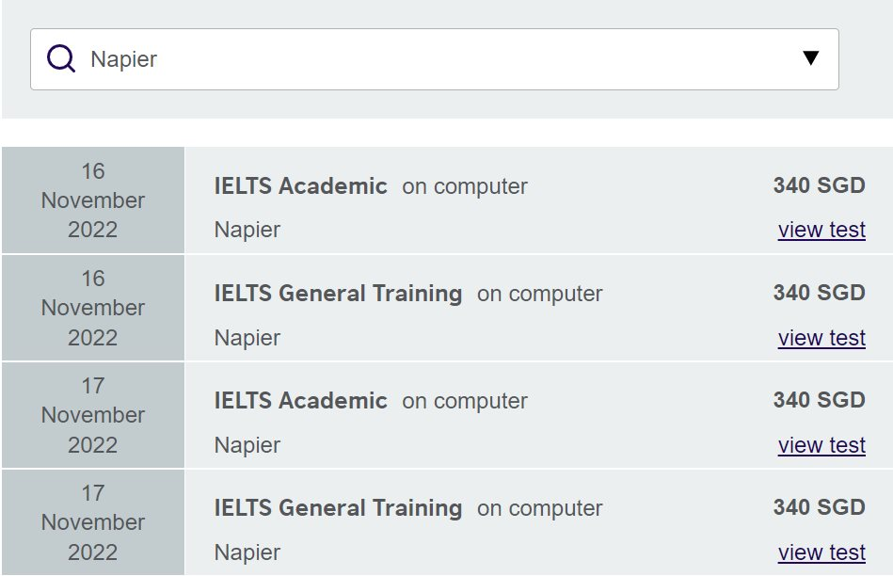Click the magnifying glass search icon
Viewport: 893px width, 576px height.
point(59,57)
